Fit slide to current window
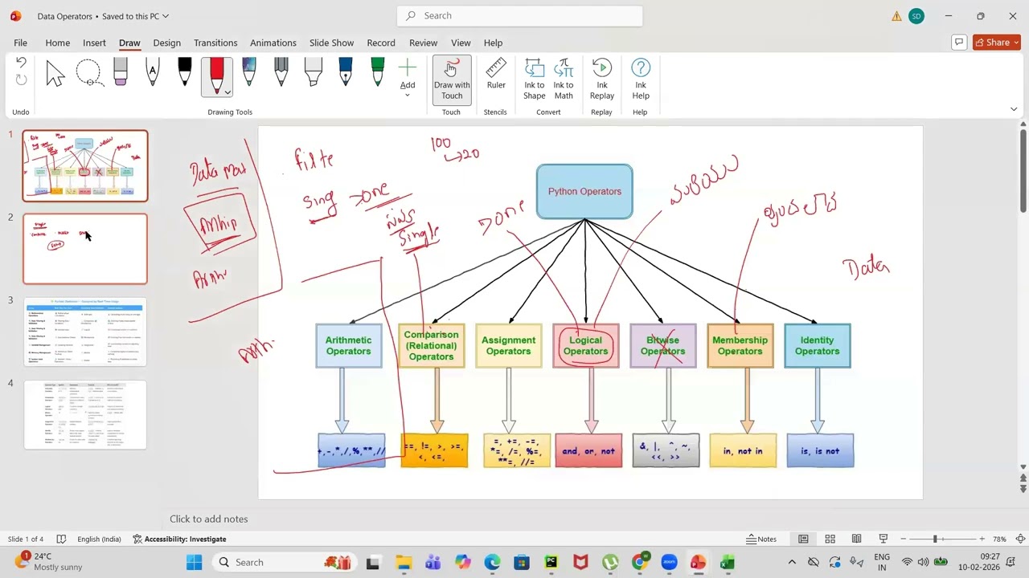This screenshot has height=578, width=1029. pos(1020,539)
